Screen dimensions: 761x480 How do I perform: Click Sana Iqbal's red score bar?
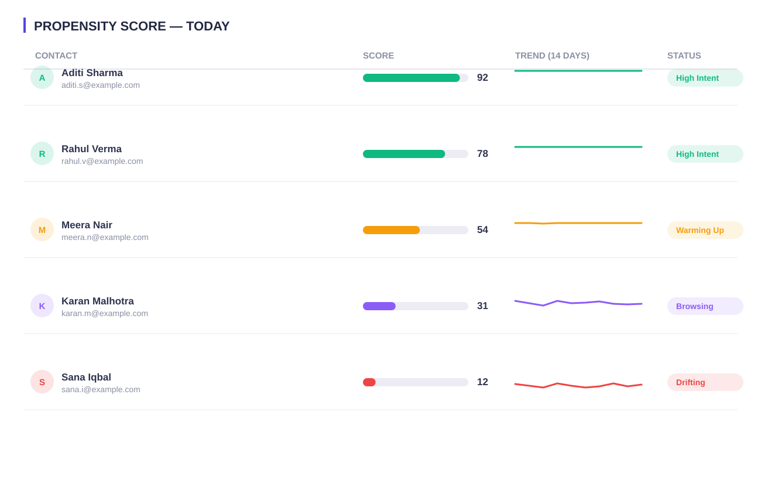coord(416,382)
